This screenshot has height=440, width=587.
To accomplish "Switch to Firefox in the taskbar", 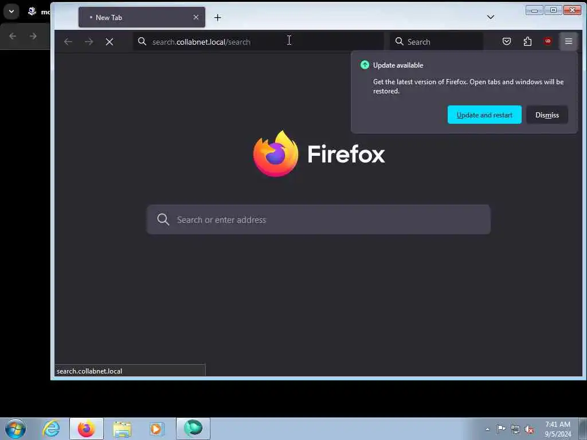I will (x=87, y=429).
